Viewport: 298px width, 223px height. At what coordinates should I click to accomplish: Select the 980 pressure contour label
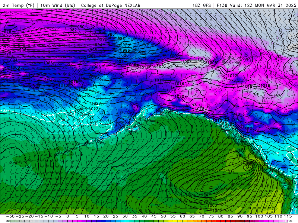(x=81, y=27)
